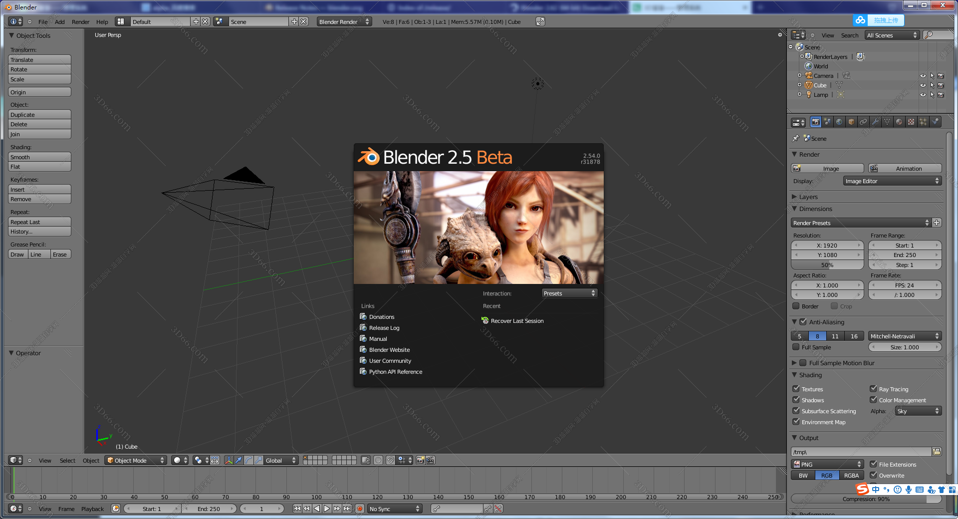This screenshot has width=958, height=519.
Task: Disable the Ray Tracing checkbox
Action: [873, 389]
